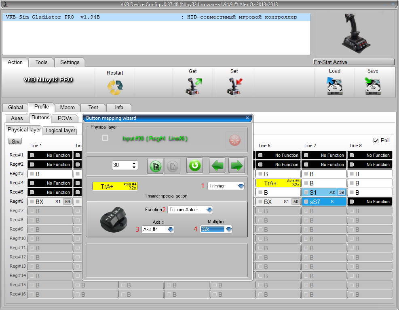Open the Logical layer tab
399x310 pixels.
click(x=60, y=130)
